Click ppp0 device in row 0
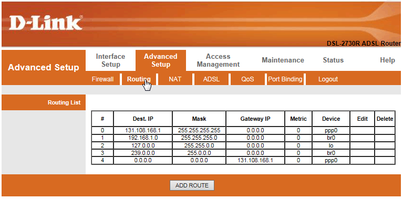This screenshot has width=403, height=199. 331,130
